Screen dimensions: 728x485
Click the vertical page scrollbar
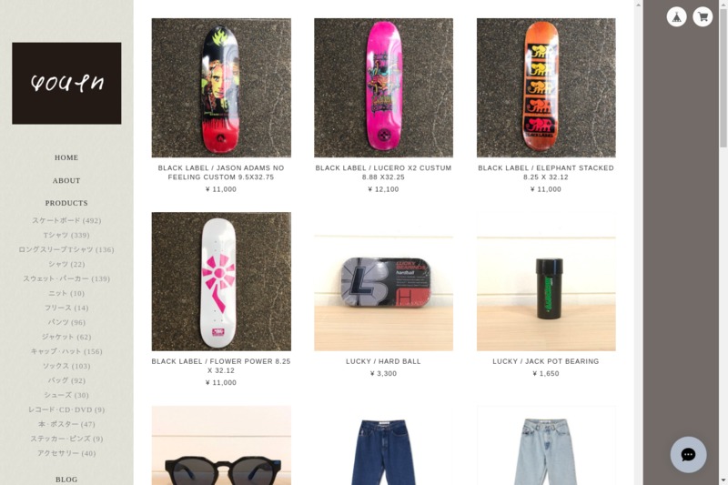723,242
